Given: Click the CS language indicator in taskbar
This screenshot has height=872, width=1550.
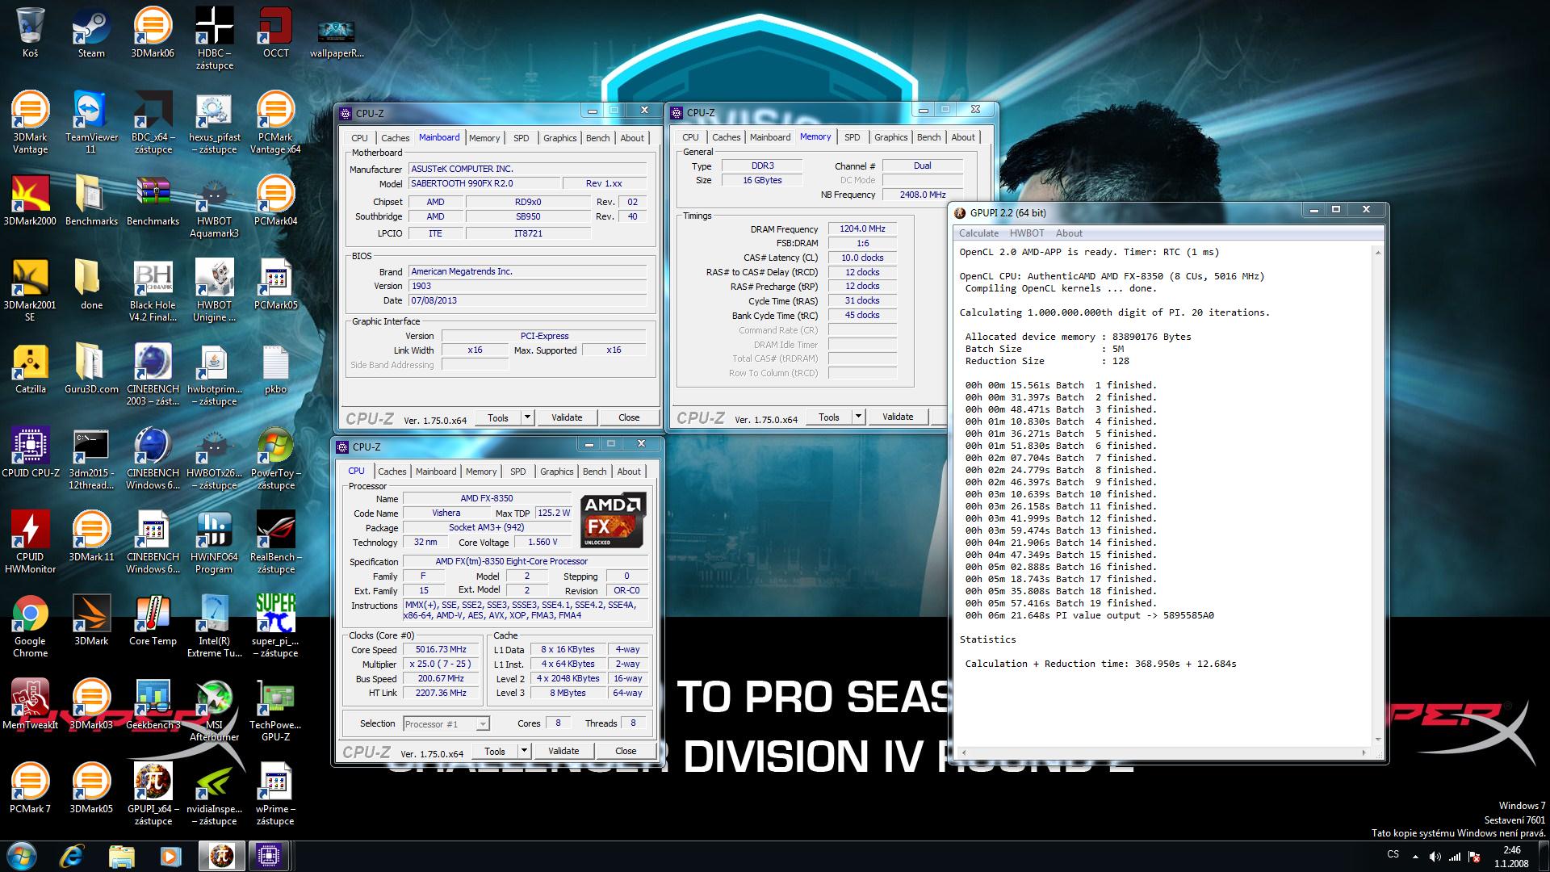Looking at the screenshot, I should pos(1393,854).
